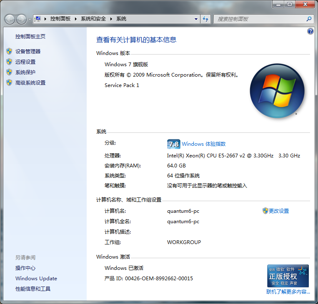The height and width of the screenshot is (304, 318).
Task: Open 联机了解更多内容 link
Action: [x=288, y=292]
